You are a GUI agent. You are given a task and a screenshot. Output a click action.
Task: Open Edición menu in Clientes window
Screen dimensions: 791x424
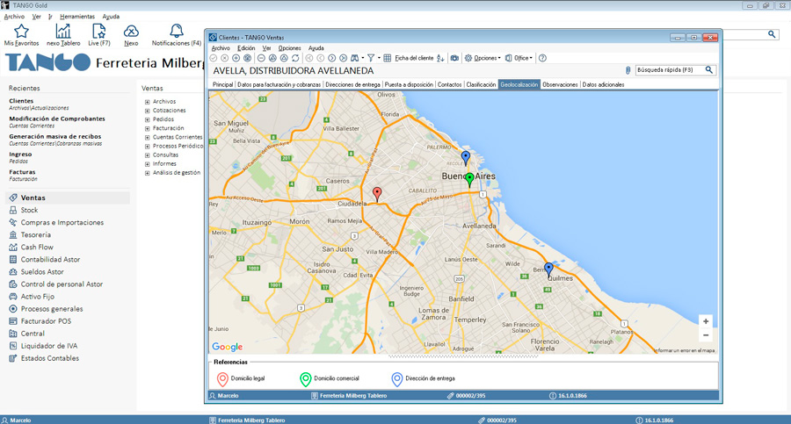[246, 48]
